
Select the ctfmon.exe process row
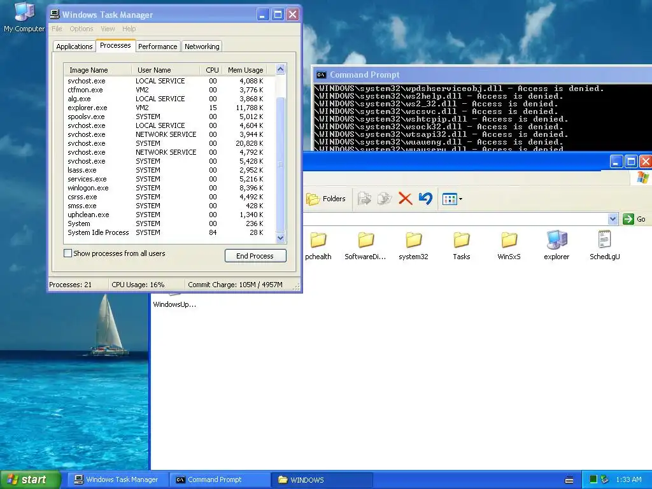coord(169,90)
